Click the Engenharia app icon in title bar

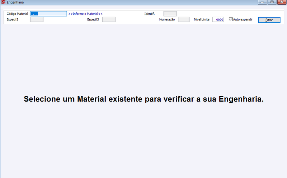coord(3,2)
